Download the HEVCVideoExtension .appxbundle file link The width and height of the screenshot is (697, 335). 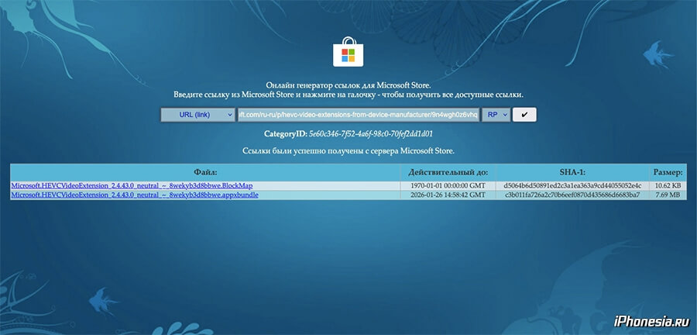point(135,195)
